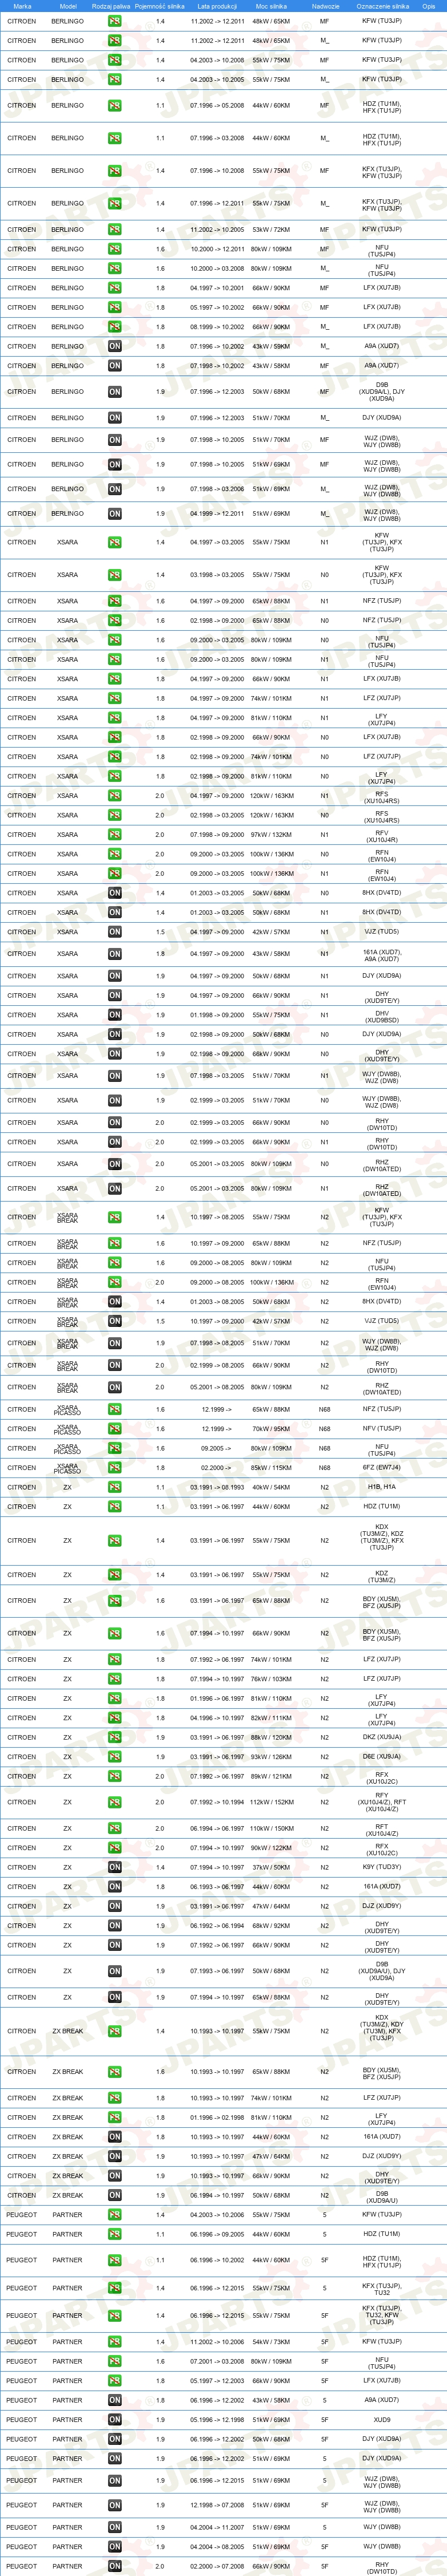
Task: Click the petrol icon in the Berlingo 08.1999 LFX row
Action: point(115,327)
